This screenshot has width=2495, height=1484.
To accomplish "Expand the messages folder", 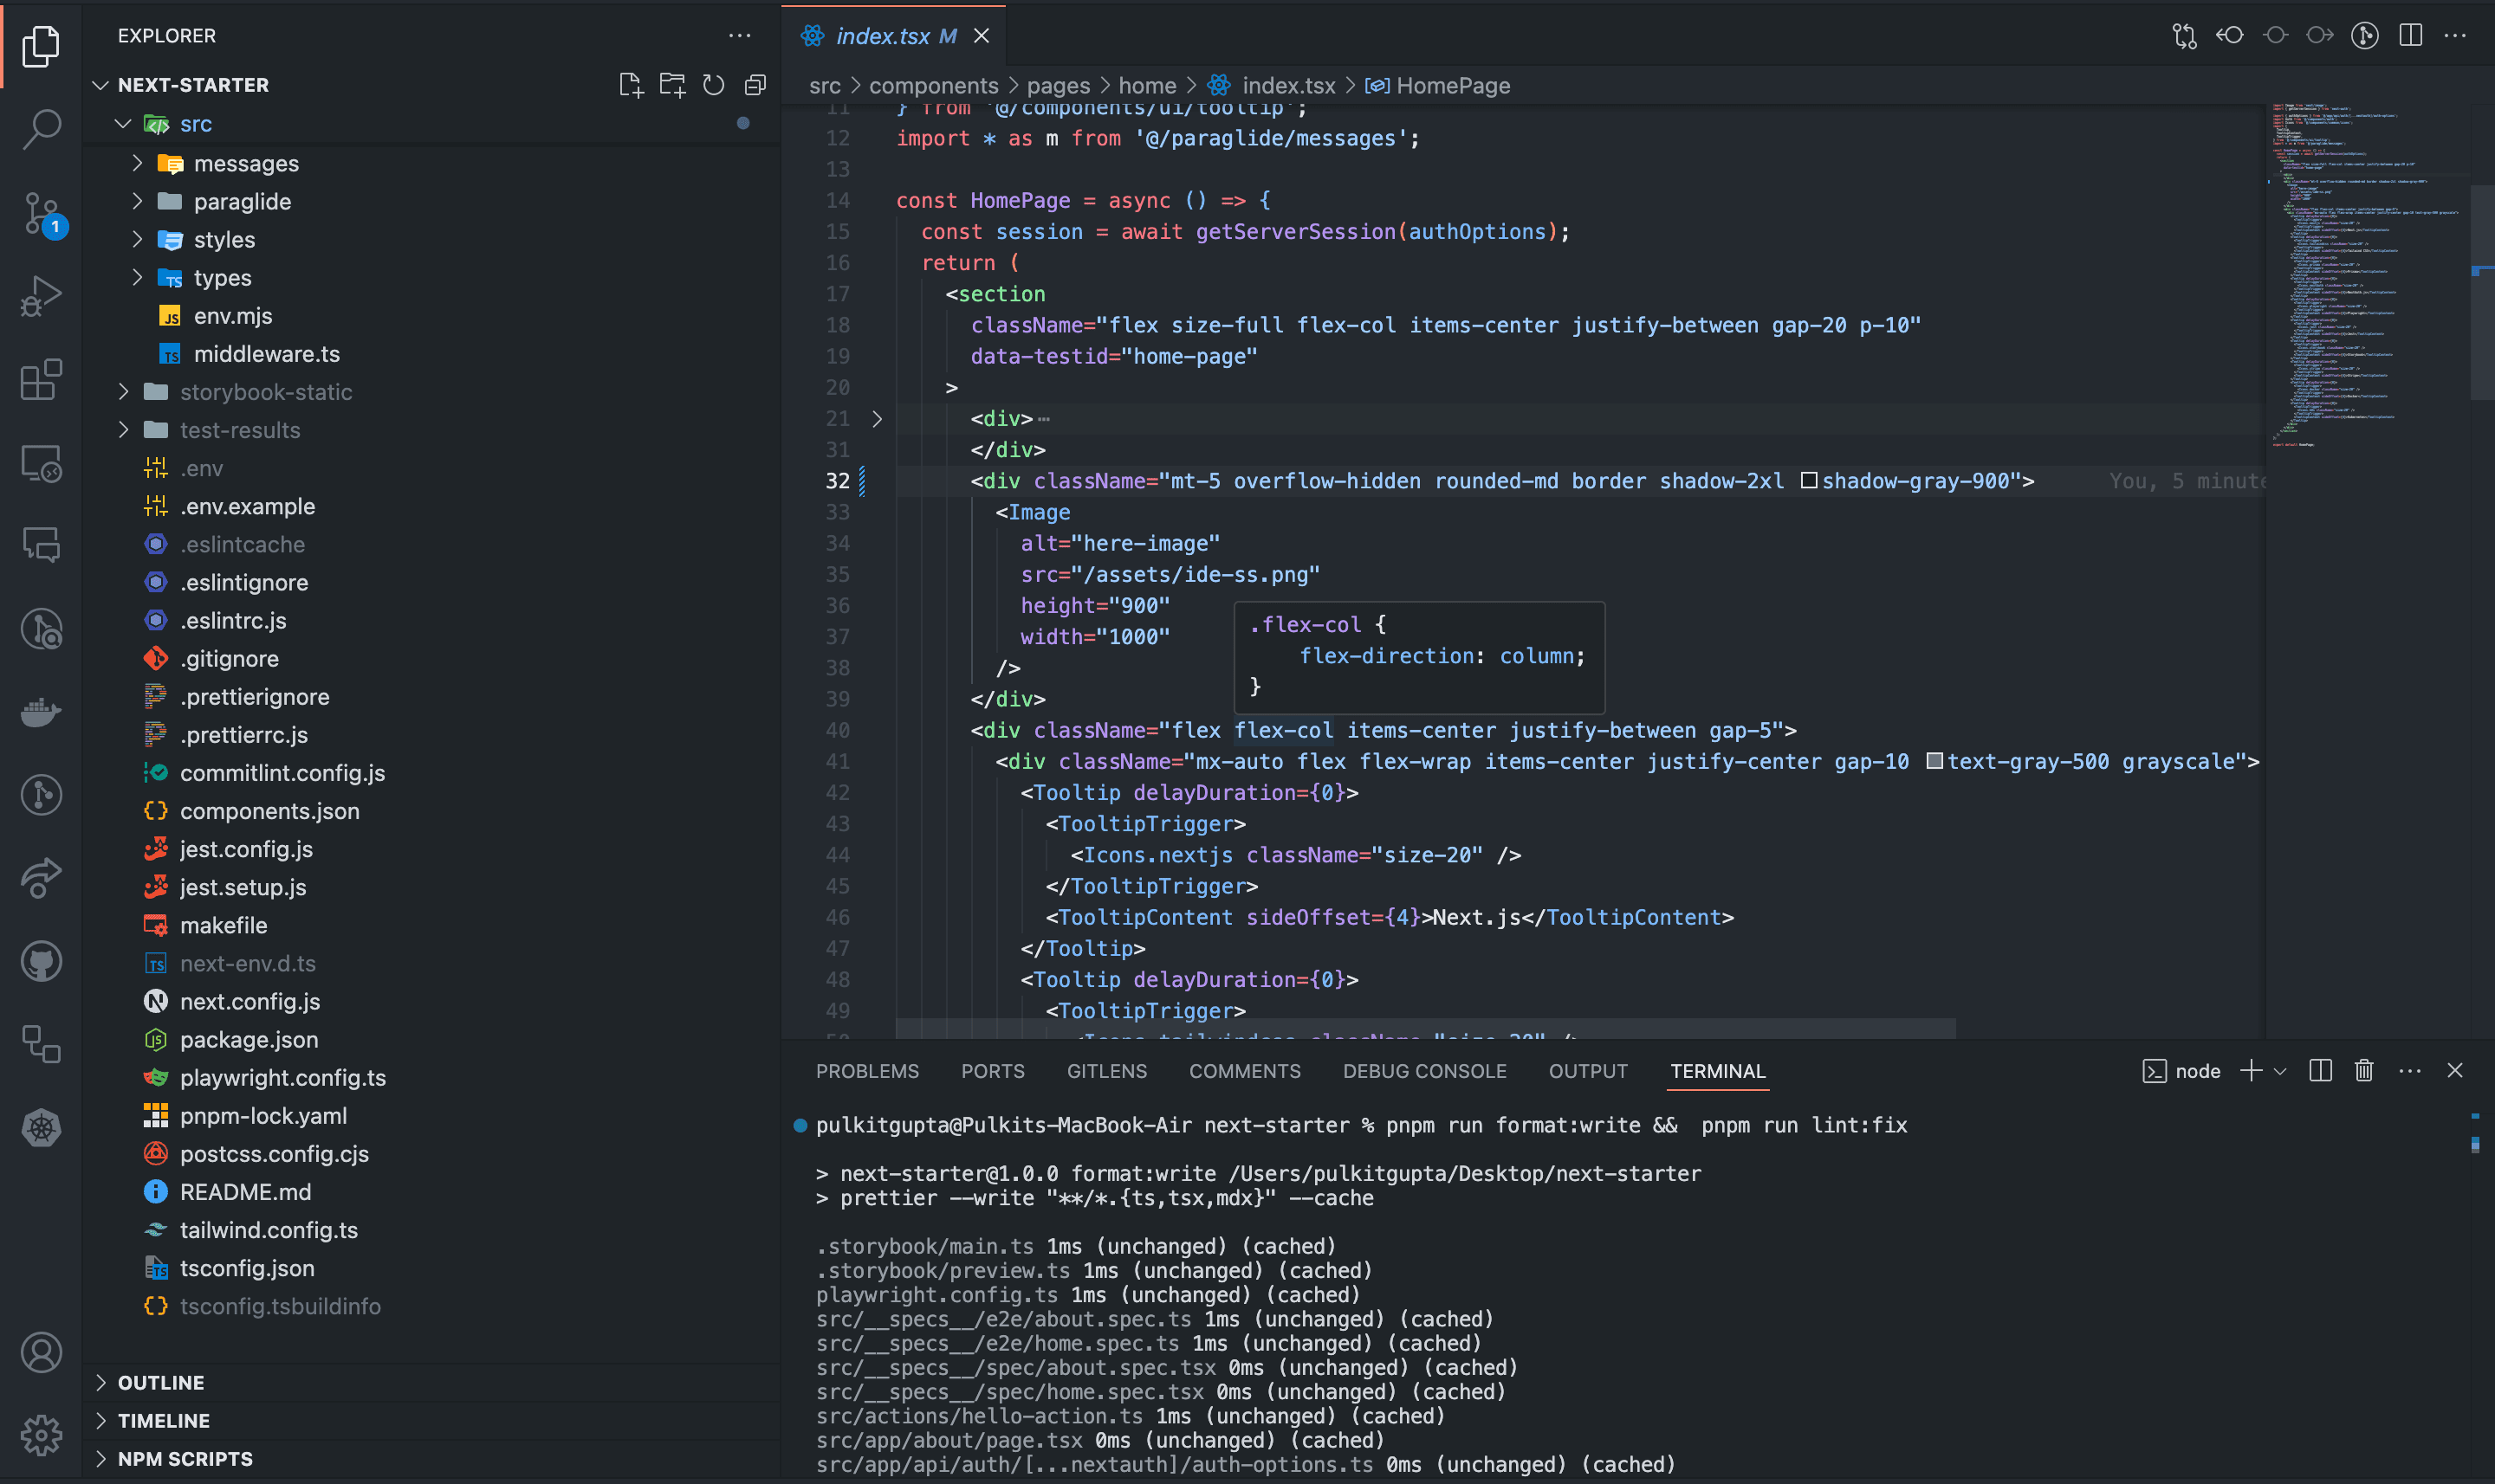I will click(137, 163).
